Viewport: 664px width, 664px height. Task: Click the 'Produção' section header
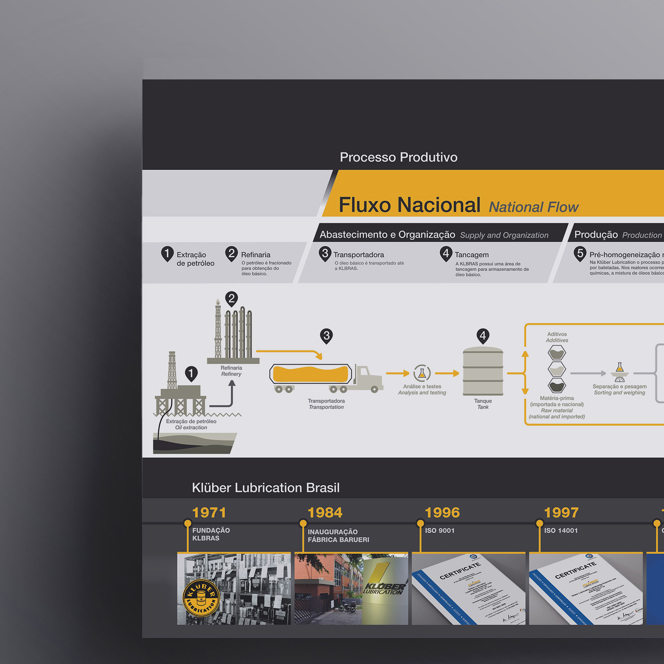(596, 235)
